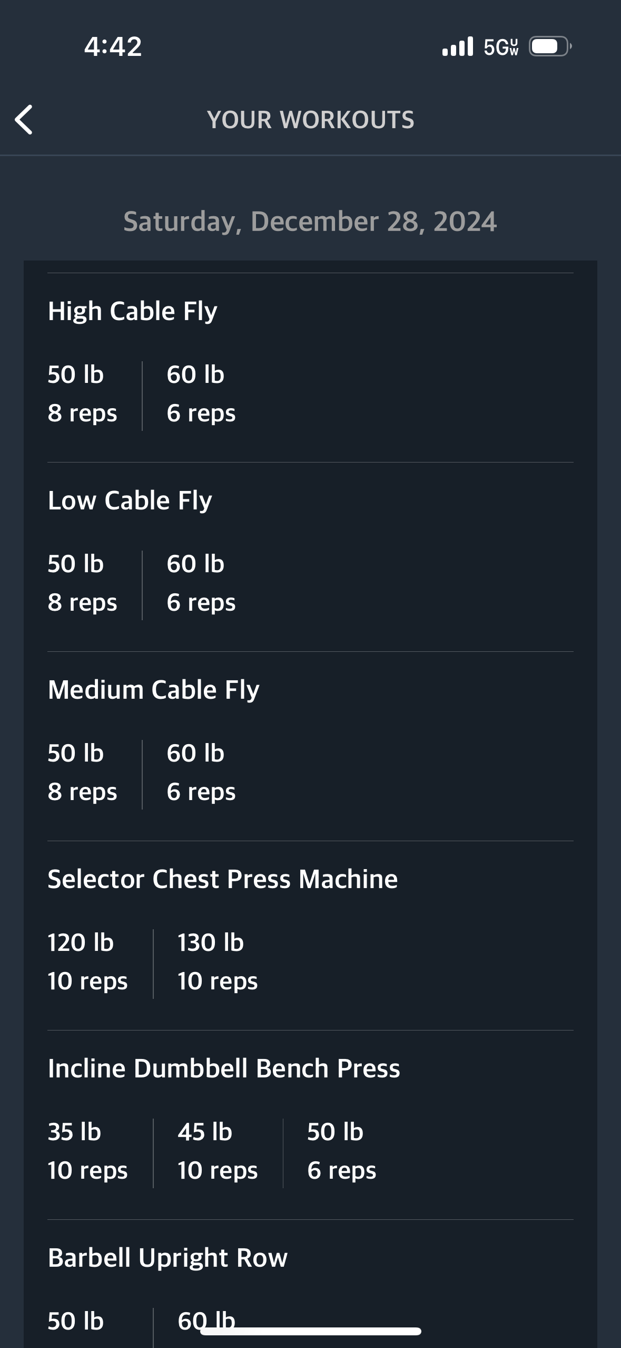Tap the 4:42 clock in status bar
621x1348 pixels.
(x=113, y=46)
